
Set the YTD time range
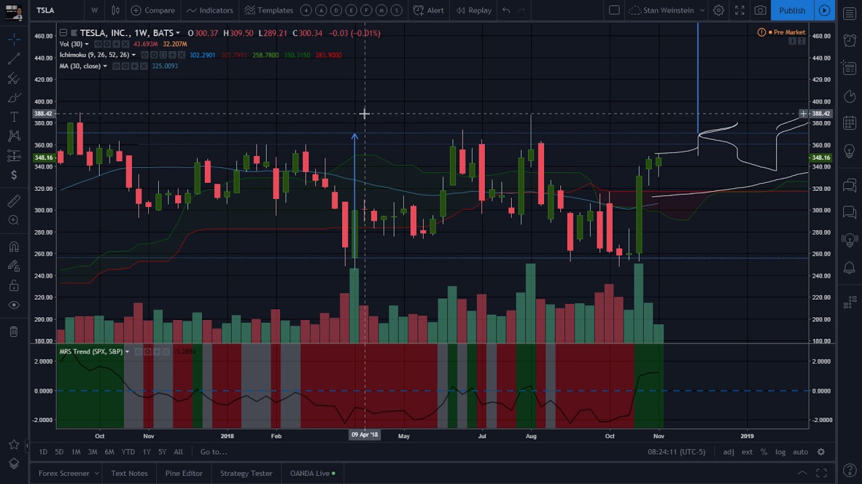coord(128,452)
